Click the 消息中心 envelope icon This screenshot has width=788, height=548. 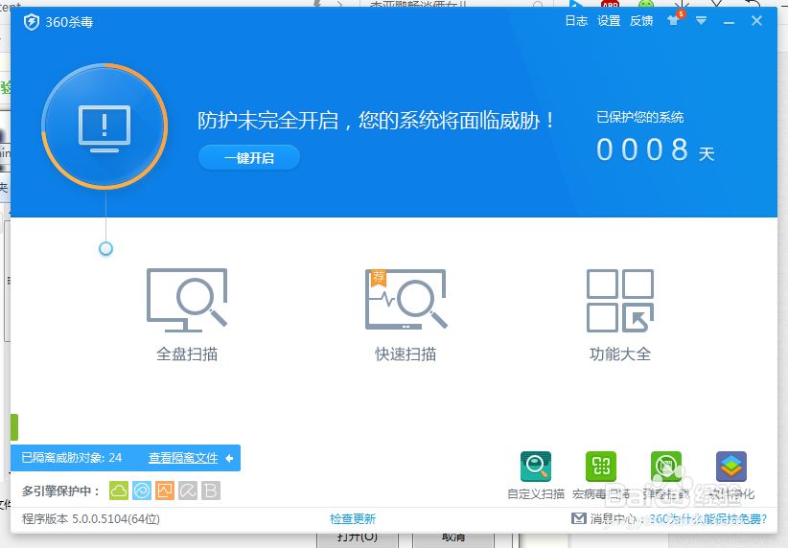pos(579,518)
